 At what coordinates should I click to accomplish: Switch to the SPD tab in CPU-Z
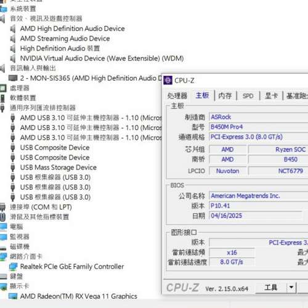248,96
